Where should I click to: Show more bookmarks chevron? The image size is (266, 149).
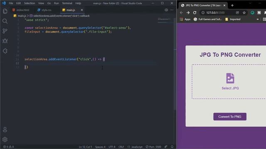pyautogui.click(x=258, y=19)
